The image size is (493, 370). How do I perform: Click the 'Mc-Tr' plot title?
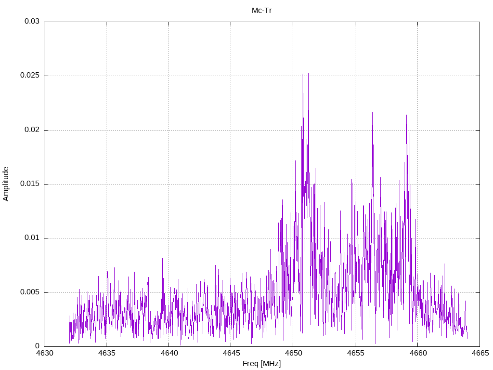261,11
